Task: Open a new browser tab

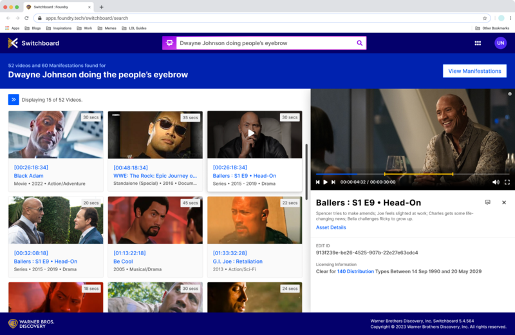Action: pyautogui.click(x=101, y=7)
